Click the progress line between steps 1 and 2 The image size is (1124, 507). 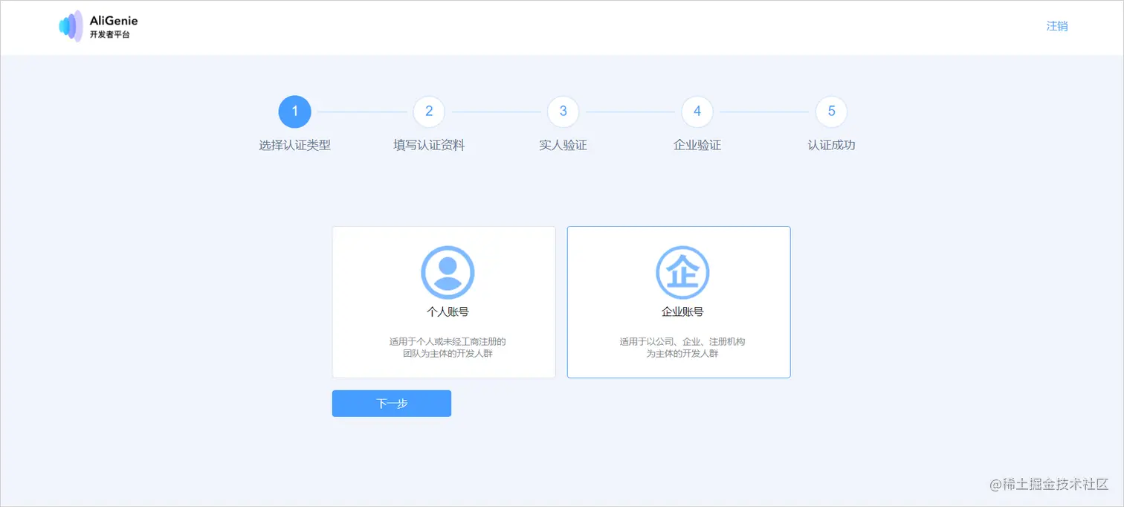pos(362,112)
